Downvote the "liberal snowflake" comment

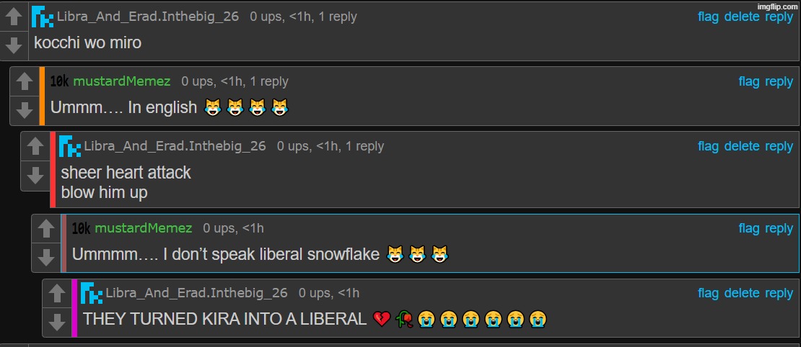click(x=46, y=257)
